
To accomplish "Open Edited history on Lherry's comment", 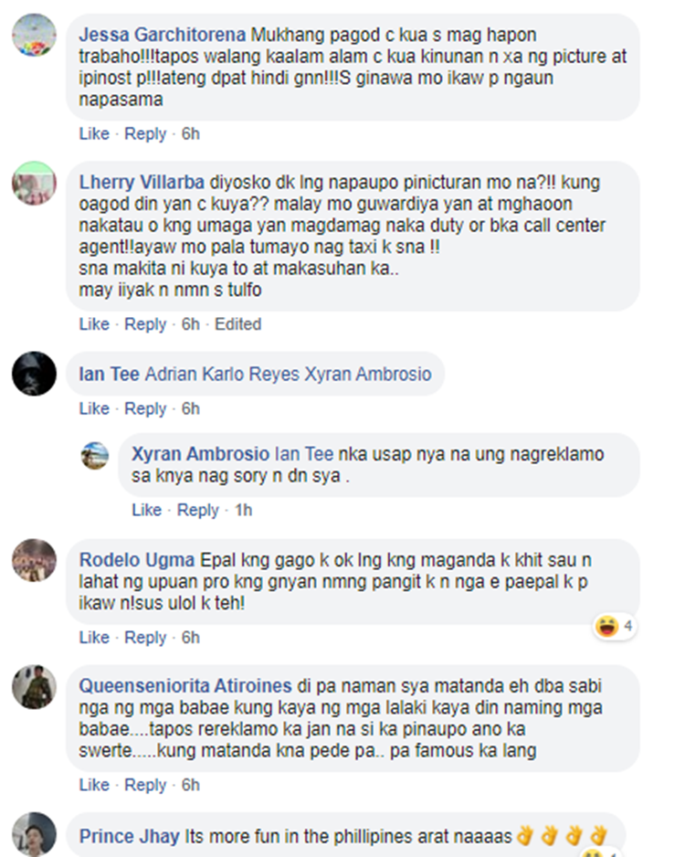I will pos(237,324).
